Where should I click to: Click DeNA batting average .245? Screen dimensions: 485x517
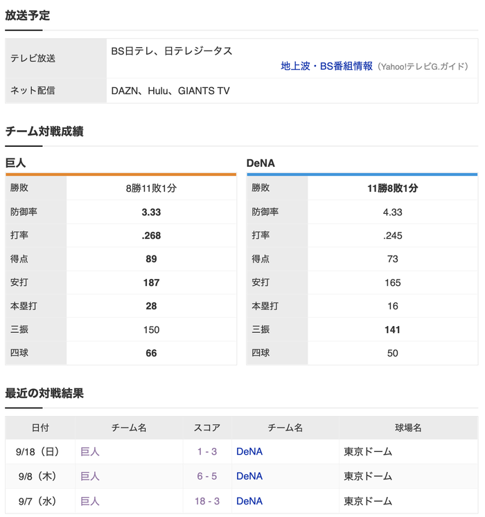pos(393,235)
